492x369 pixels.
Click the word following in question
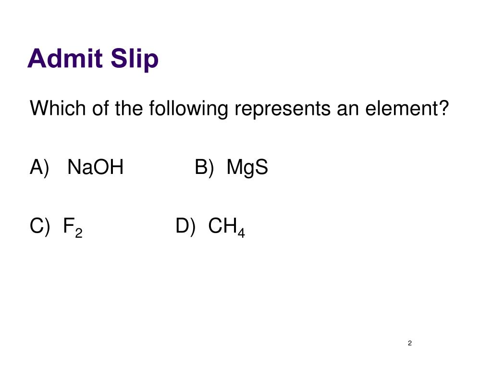(188, 109)
